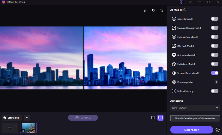Turn on Bild-Text-Modell switch

click(214, 46)
